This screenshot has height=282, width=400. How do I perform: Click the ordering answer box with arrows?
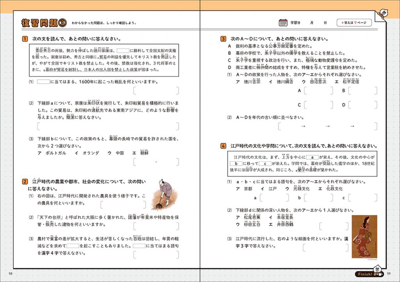pyautogui.click(x=328, y=126)
